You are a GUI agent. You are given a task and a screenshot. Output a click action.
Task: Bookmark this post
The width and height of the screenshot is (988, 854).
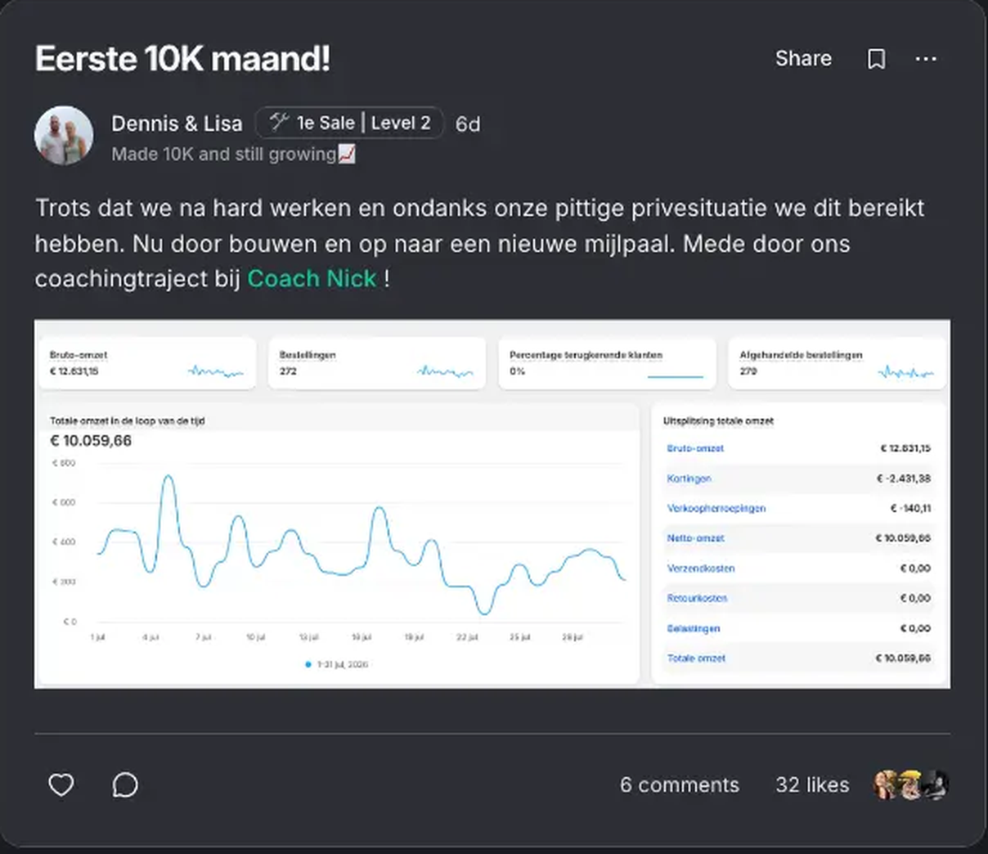click(876, 59)
